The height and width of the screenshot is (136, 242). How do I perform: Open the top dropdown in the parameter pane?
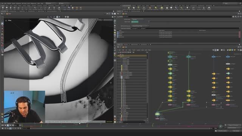pos(138,19)
